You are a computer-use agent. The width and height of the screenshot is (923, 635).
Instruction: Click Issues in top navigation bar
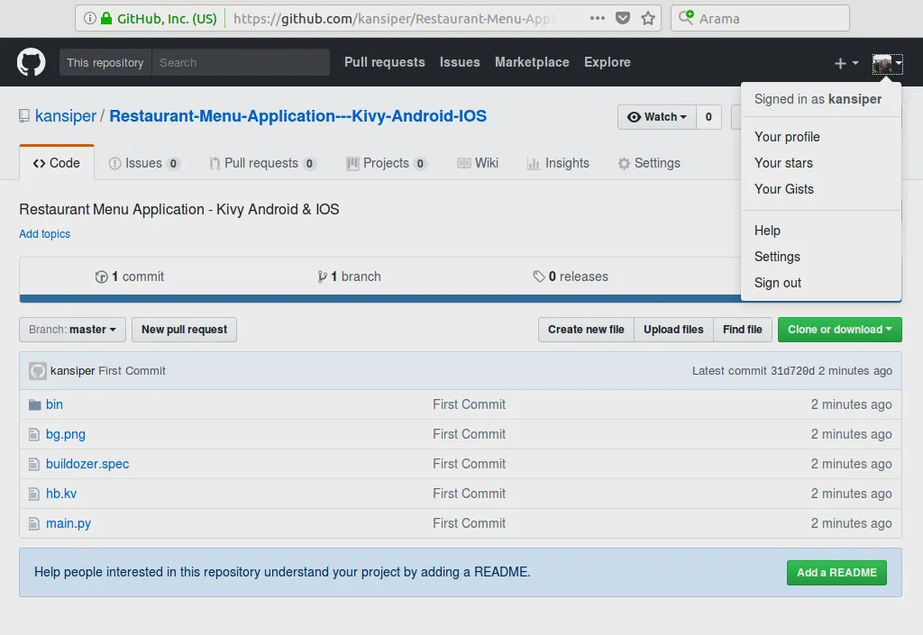point(460,62)
